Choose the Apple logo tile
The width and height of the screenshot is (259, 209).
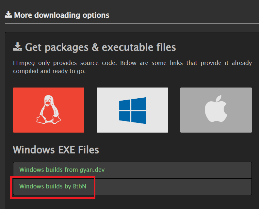pos(216,110)
